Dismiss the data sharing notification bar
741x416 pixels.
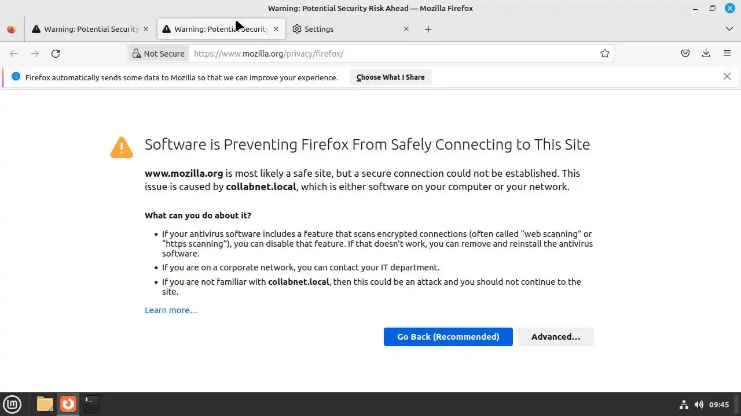[x=727, y=76]
